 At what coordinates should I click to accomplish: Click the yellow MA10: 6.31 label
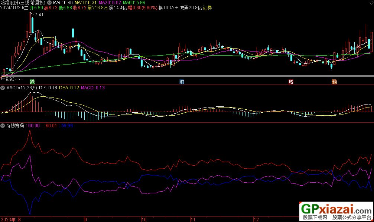(x=86, y=3)
